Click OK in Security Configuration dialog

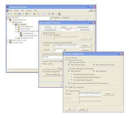click(x=70, y=109)
